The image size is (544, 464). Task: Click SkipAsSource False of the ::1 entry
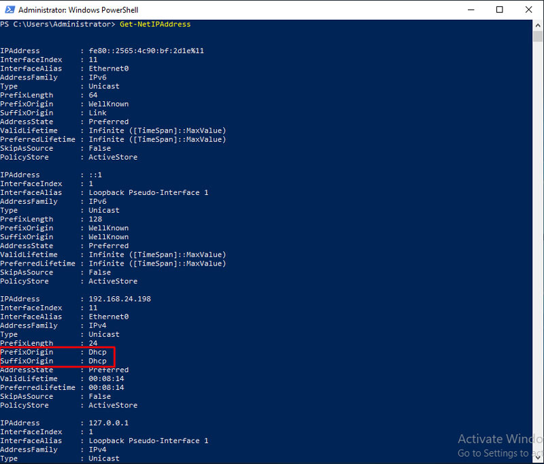(x=100, y=272)
